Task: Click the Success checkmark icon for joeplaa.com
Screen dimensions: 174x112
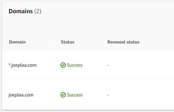Action: point(63,95)
